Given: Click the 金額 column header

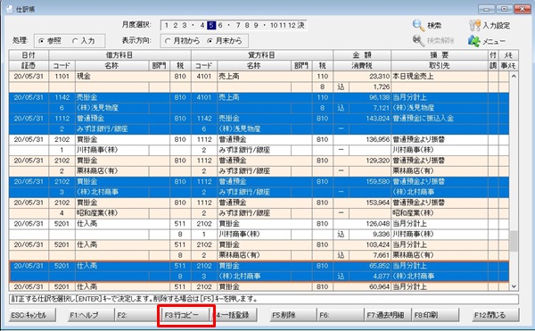Looking at the screenshot, I should pos(362,55).
